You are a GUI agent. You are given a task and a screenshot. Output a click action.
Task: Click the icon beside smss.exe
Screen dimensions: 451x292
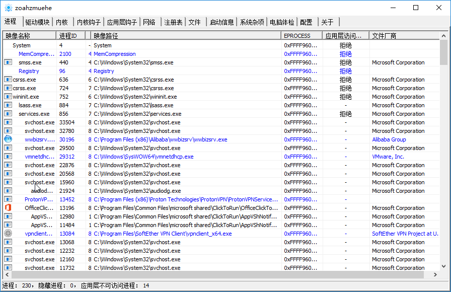(8, 62)
